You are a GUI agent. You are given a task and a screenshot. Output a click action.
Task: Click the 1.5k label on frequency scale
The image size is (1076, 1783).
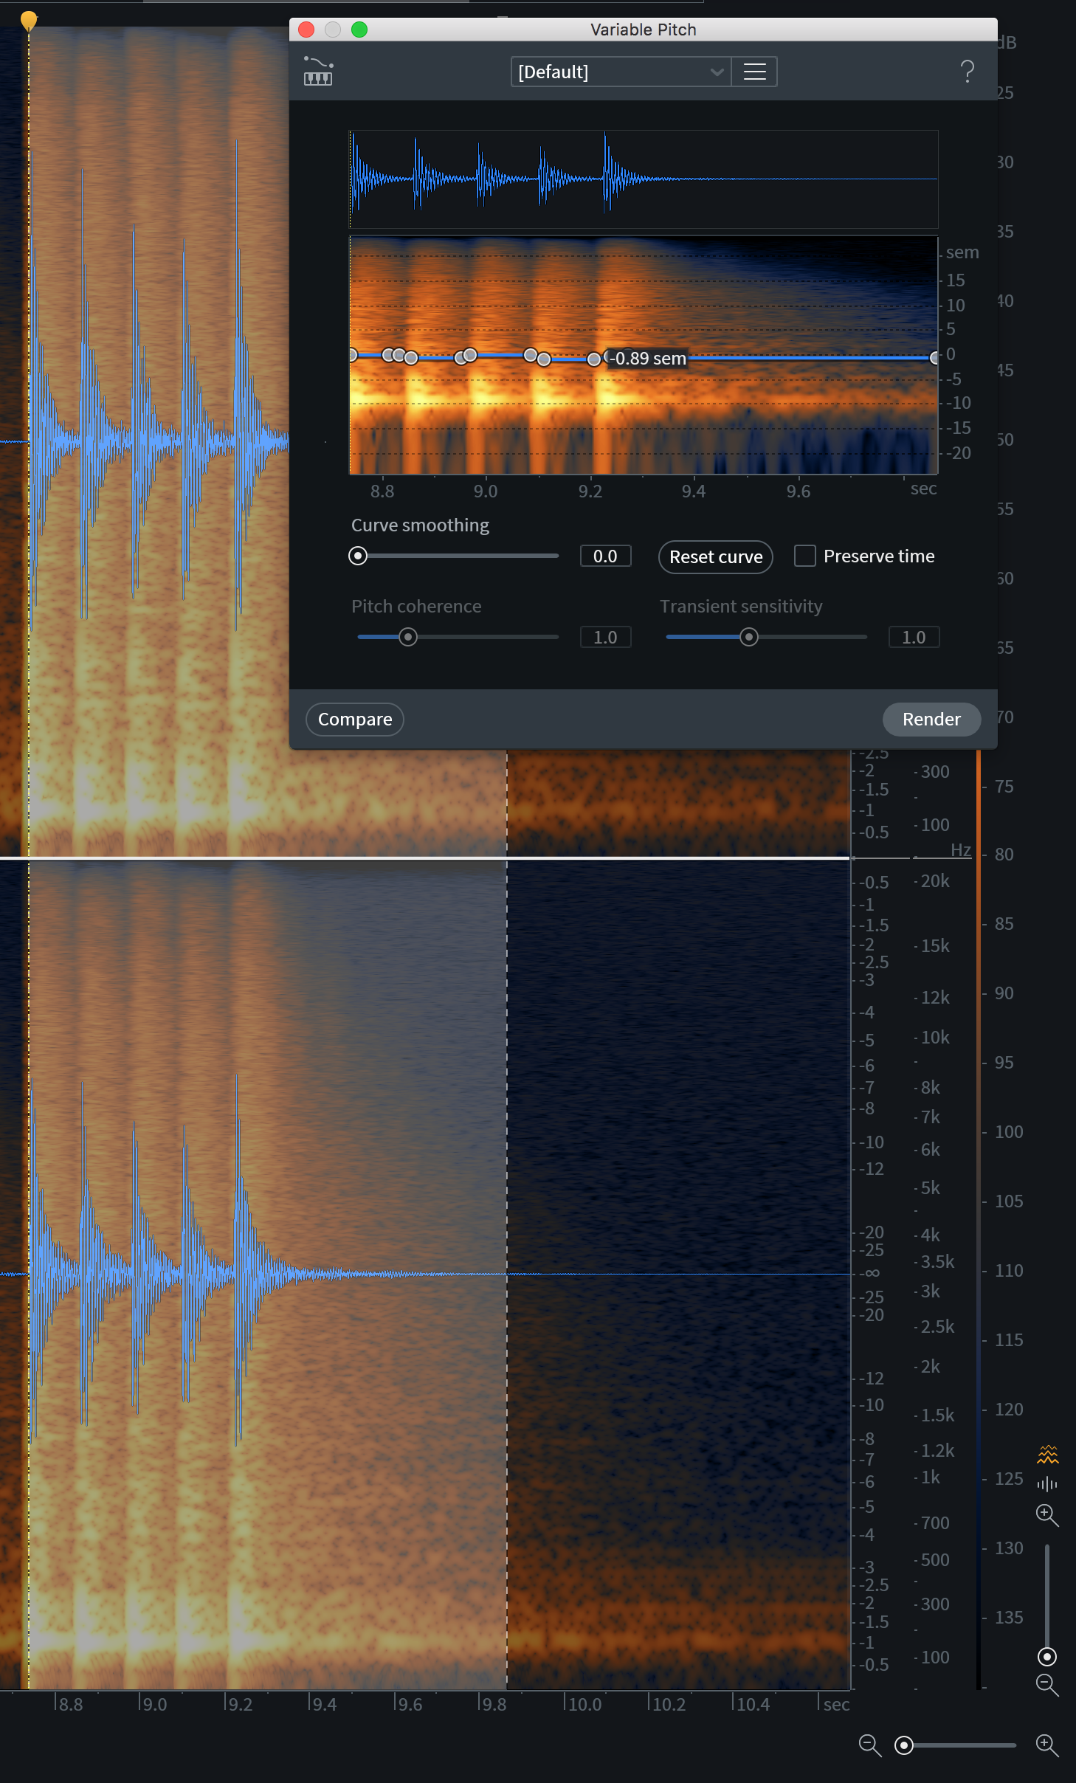[937, 1415]
